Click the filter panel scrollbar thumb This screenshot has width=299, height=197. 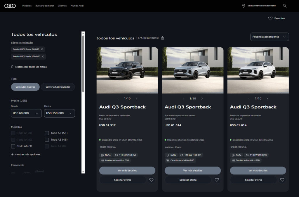coord(83,64)
